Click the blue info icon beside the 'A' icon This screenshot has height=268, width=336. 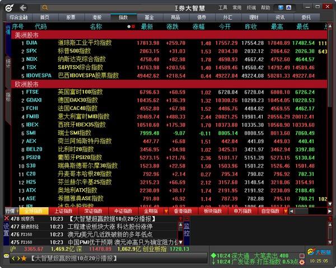click(281, 7)
